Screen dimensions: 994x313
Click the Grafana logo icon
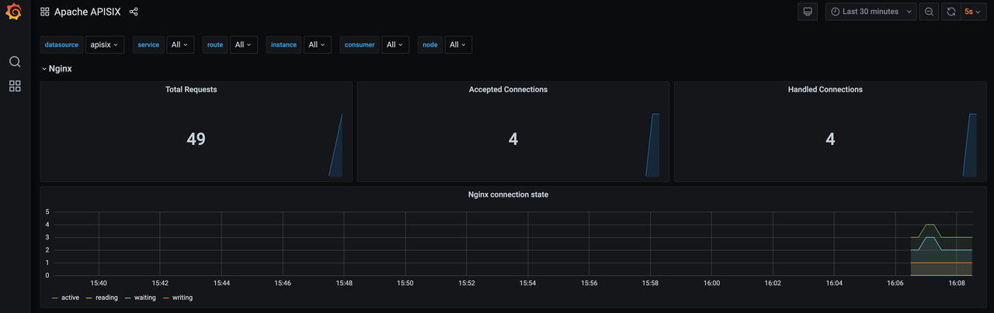14,12
